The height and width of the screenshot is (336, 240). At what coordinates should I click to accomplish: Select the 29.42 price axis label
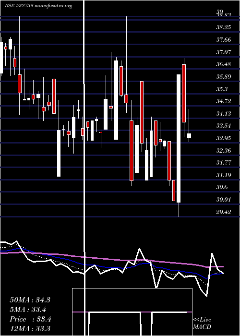pos(224,212)
